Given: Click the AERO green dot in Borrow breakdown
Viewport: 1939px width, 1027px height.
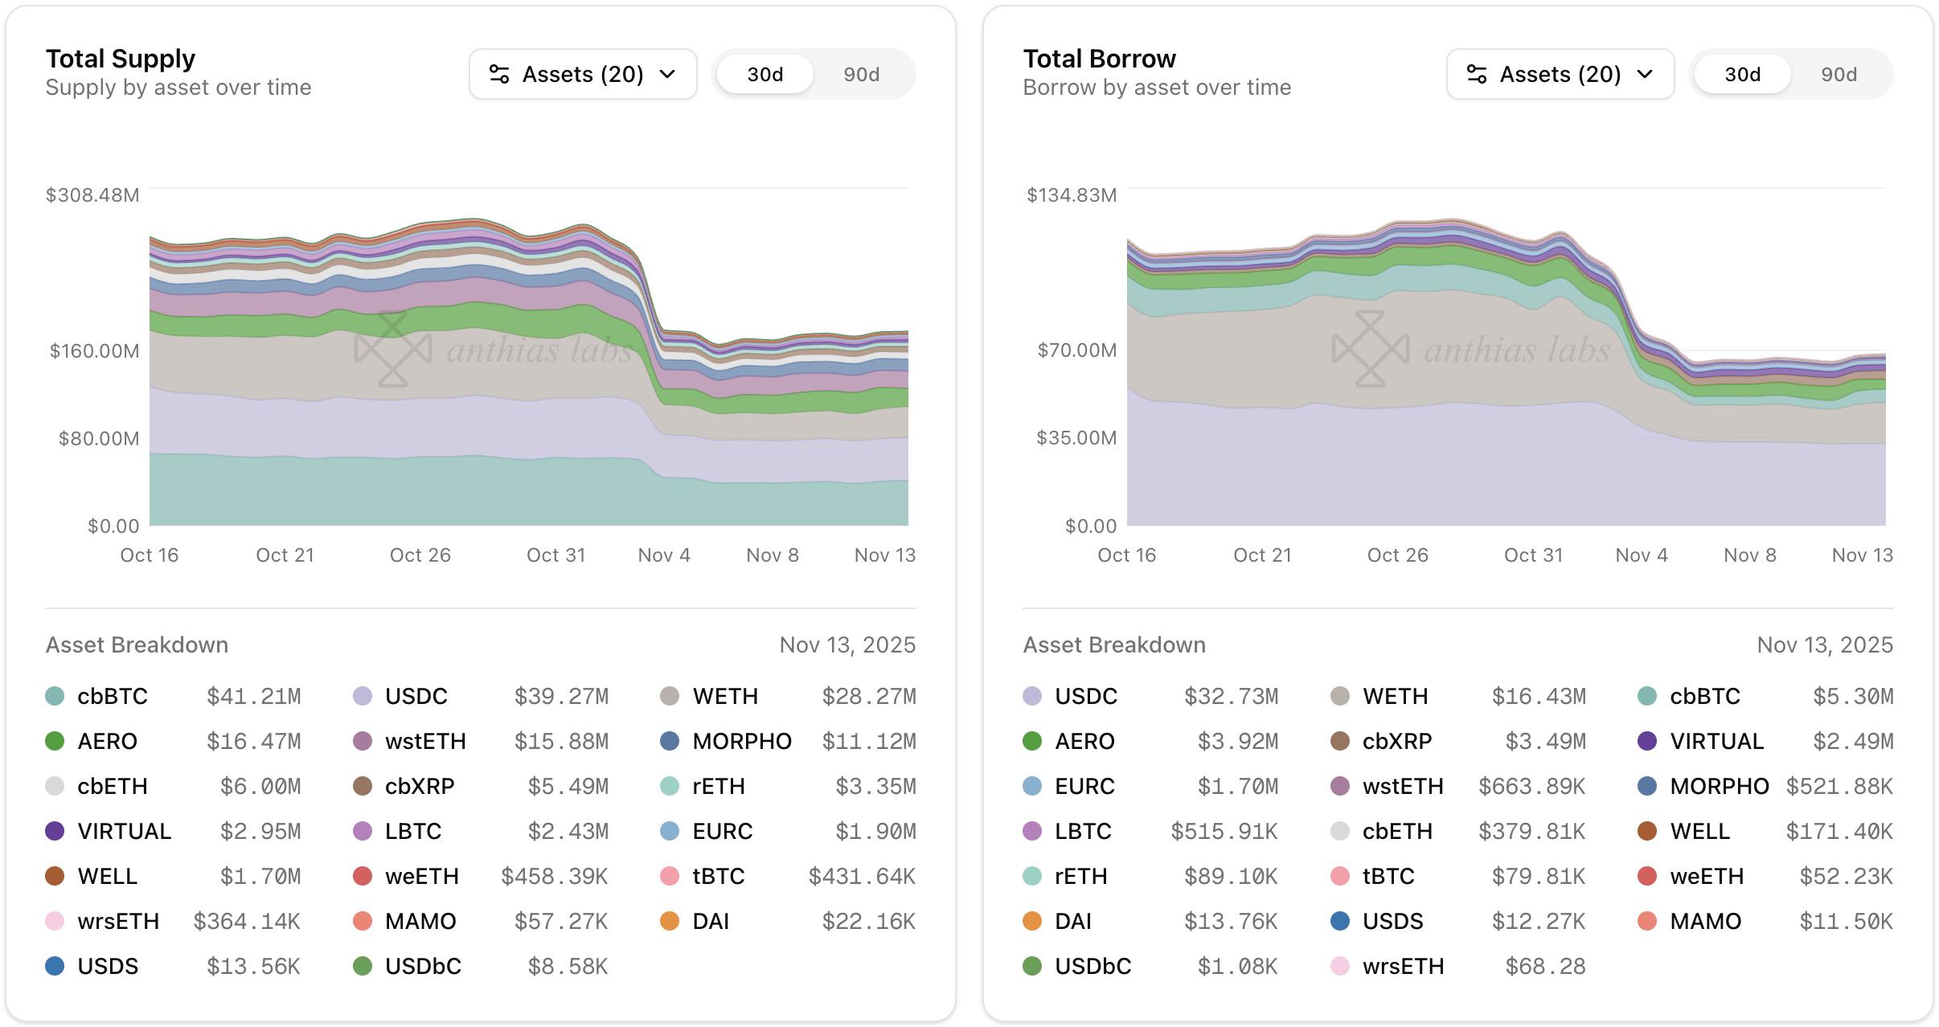Looking at the screenshot, I should pyautogui.click(x=1032, y=741).
